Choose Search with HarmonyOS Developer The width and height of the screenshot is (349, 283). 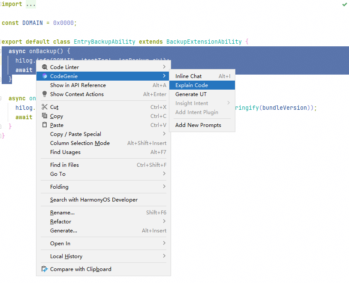[94, 200]
